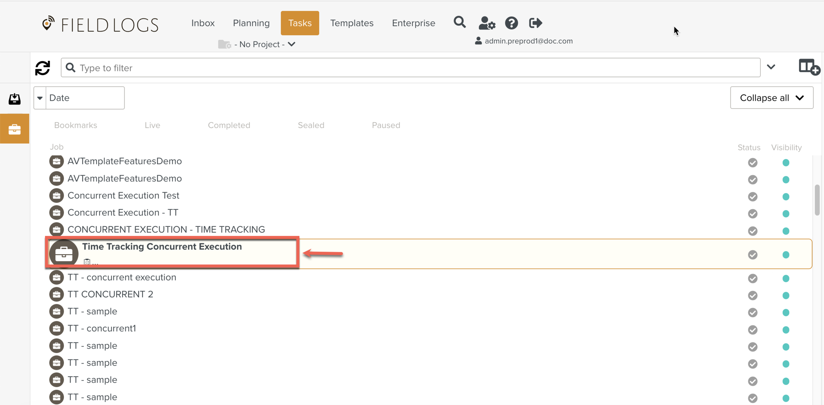This screenshot has height=405, width=824.
Task: Open the Date grouping dropdown
Action: click(x=79, y=98)
